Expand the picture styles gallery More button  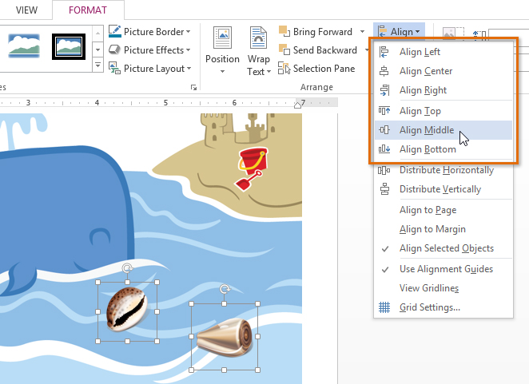click(x=97, y=65)
